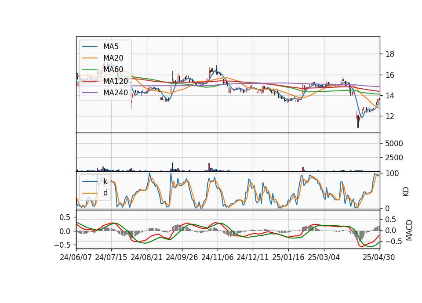The image size is (422, 303).
Task: Click the 24/06/07 date label
Action: click(76, 257)
